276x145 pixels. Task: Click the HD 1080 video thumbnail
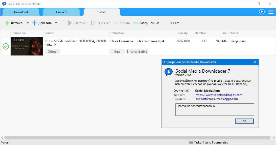(x=27, y=46)
